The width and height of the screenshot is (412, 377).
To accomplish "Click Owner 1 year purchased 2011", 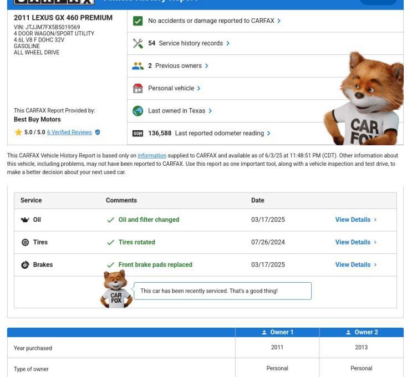I will coord(277,348).
